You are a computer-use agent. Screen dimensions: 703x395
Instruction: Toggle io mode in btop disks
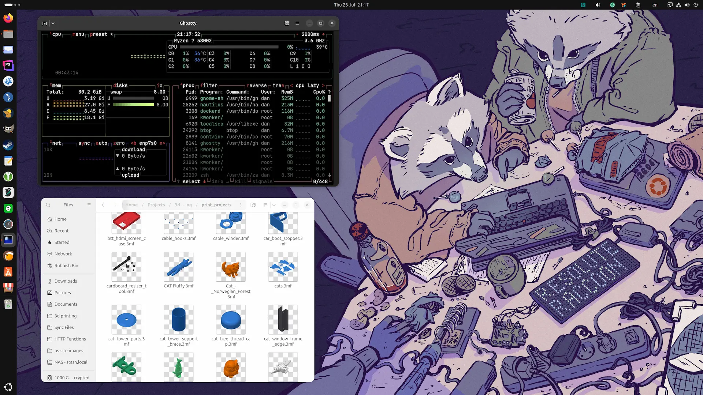tap(159, 86)
